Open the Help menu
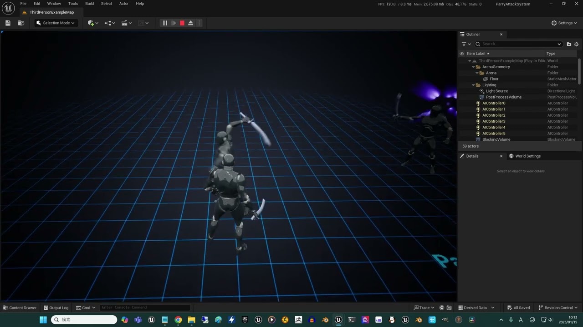 140,4
